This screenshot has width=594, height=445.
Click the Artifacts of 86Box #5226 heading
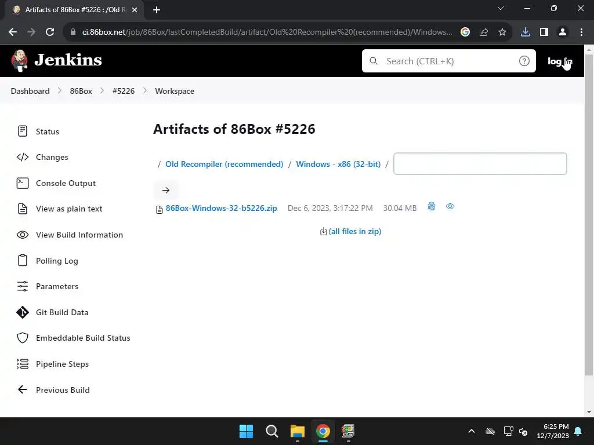click(234, 129)
